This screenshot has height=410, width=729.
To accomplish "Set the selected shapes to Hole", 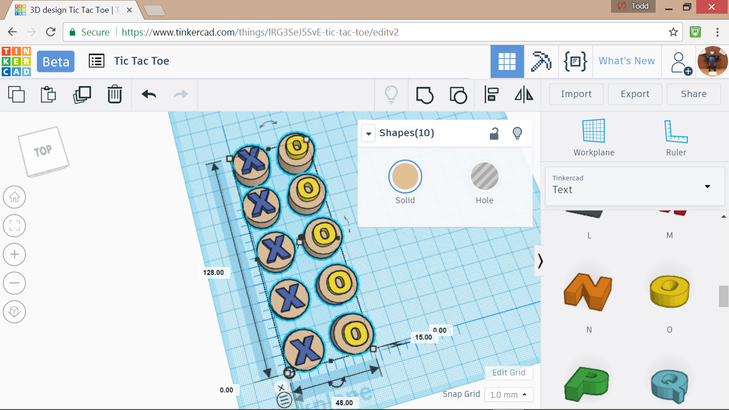I will [484, 176].
